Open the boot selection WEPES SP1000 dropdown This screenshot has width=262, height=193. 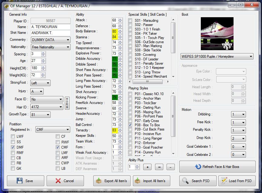click(217, 56)
